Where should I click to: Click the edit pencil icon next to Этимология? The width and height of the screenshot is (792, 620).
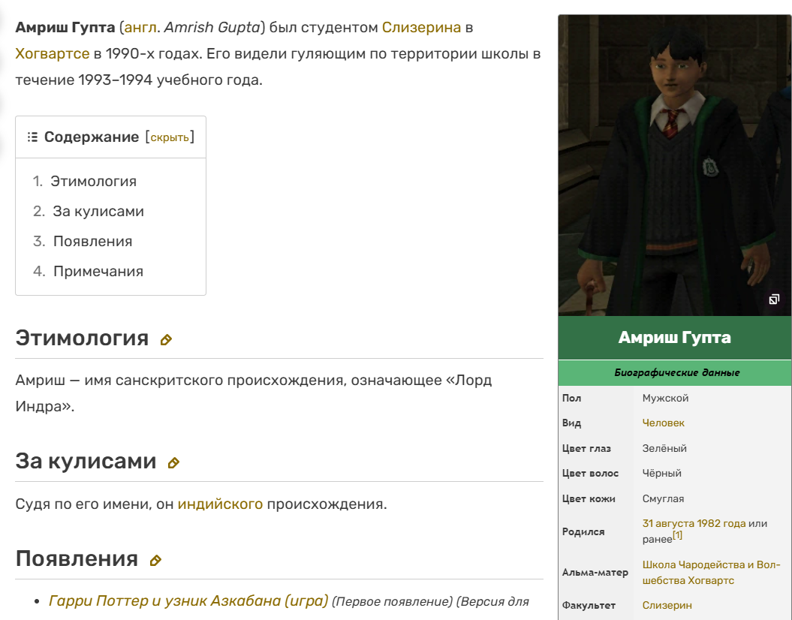166,340
